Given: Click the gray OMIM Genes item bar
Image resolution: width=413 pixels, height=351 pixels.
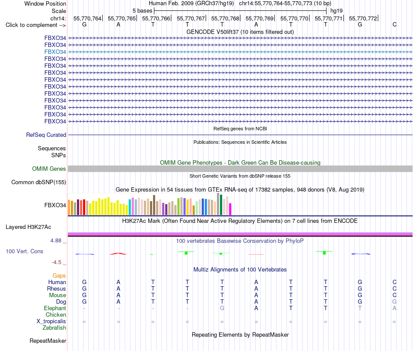Looking at the screenshot, I should (240, 169).
